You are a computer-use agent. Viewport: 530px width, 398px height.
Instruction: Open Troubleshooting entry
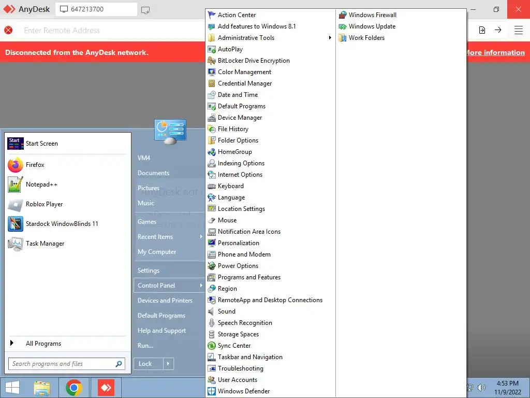coord(241,368)
